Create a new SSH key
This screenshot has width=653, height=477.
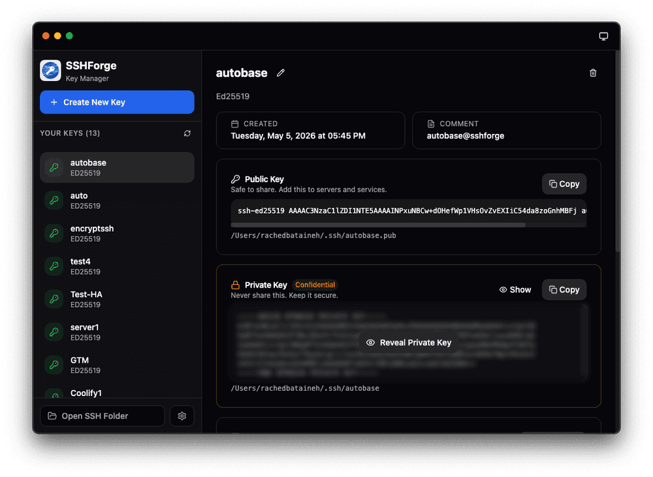[x=117, y=102]
